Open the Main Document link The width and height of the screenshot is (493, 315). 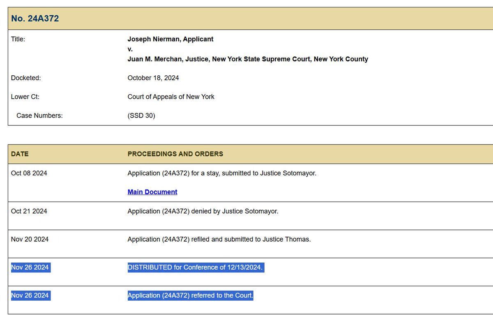click(x=152, y=192)
